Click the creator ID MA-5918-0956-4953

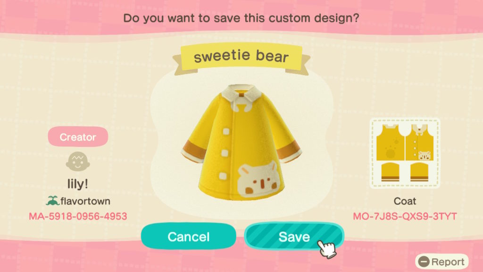click(x=78, y=216)
